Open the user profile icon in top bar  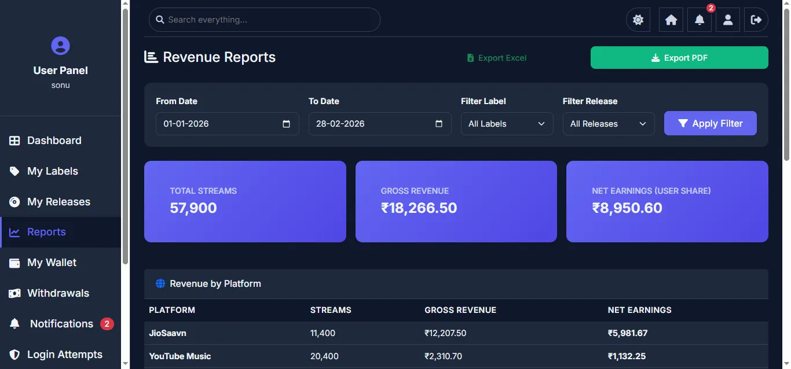pyautogui.click(x=728, y=20)
